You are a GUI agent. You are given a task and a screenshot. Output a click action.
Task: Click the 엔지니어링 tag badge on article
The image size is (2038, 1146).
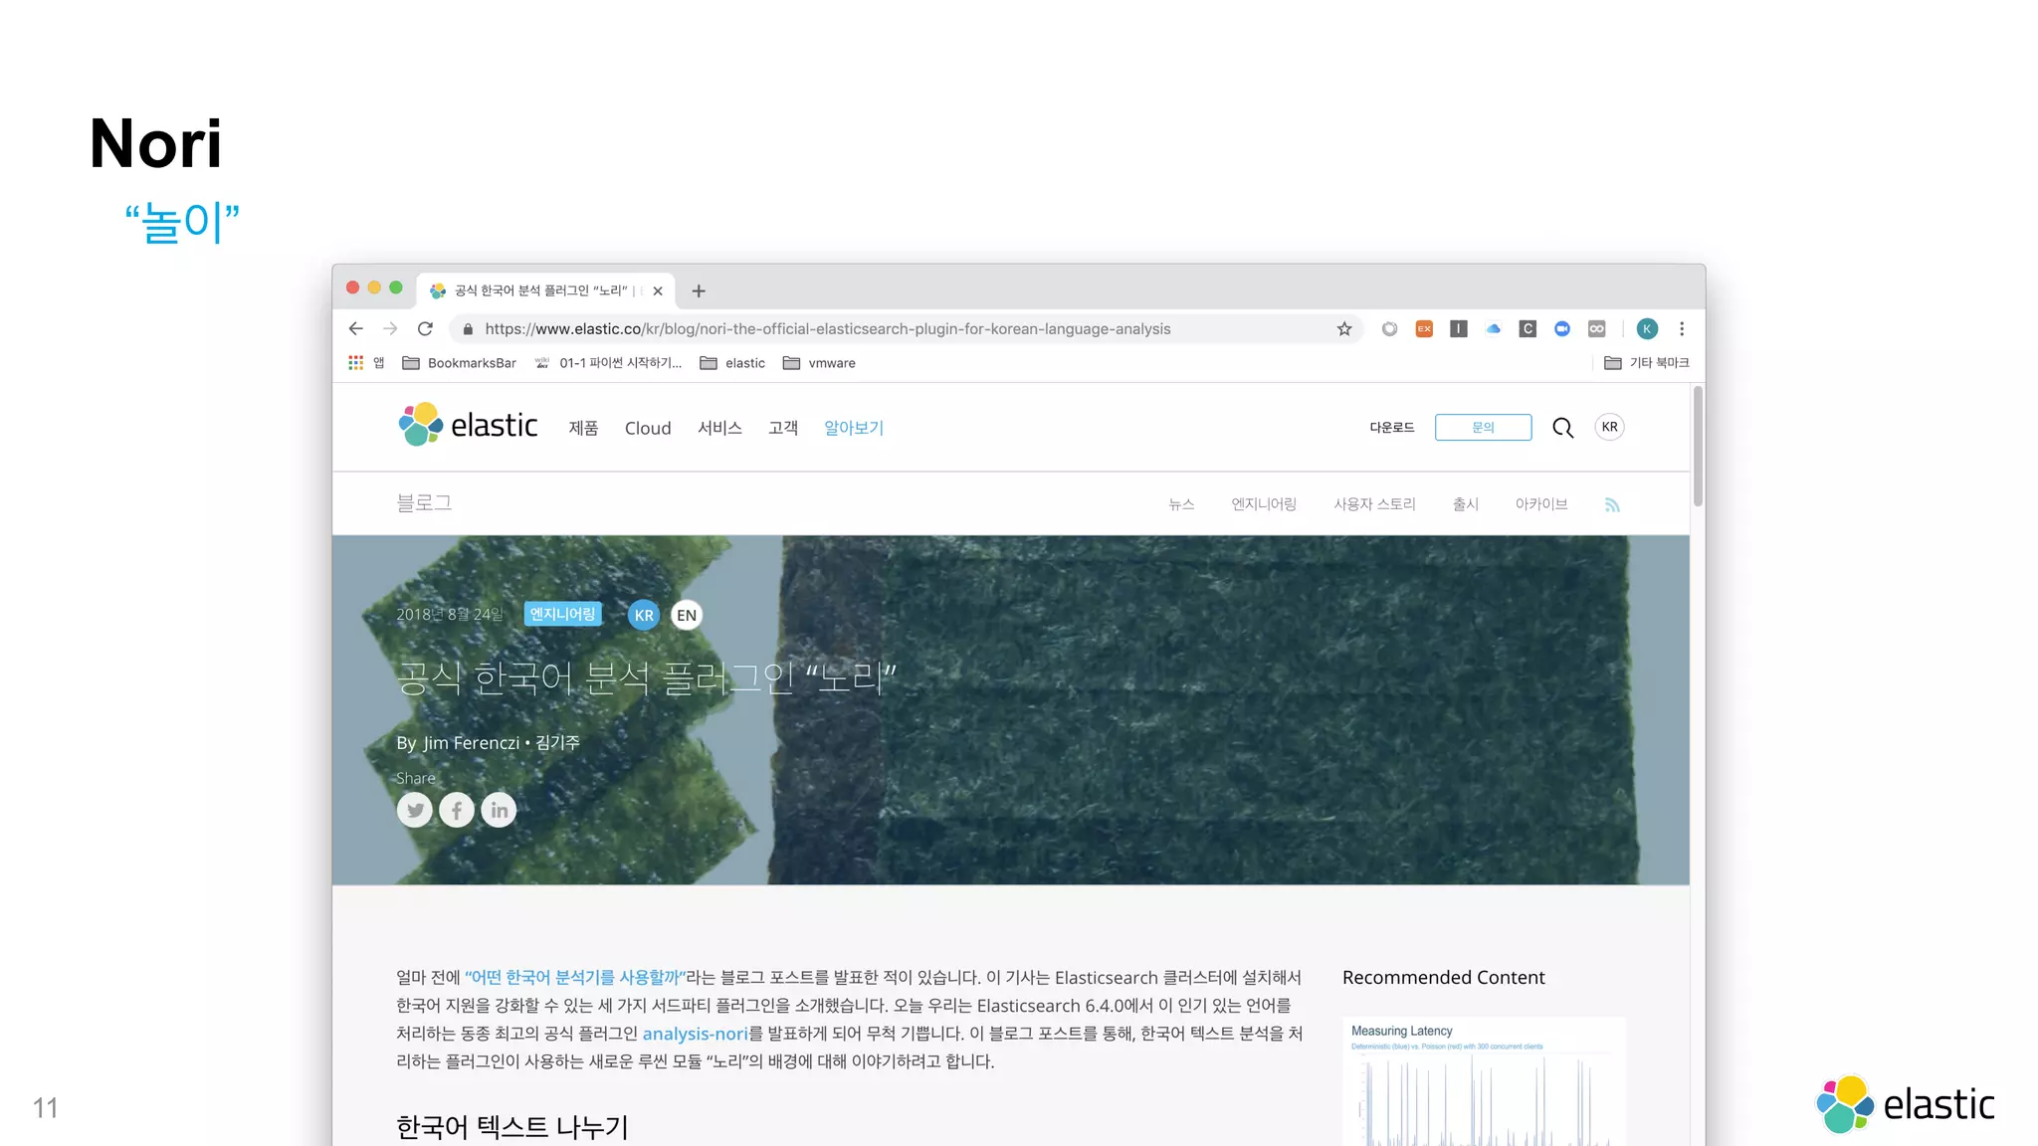(x=562, y=614)
